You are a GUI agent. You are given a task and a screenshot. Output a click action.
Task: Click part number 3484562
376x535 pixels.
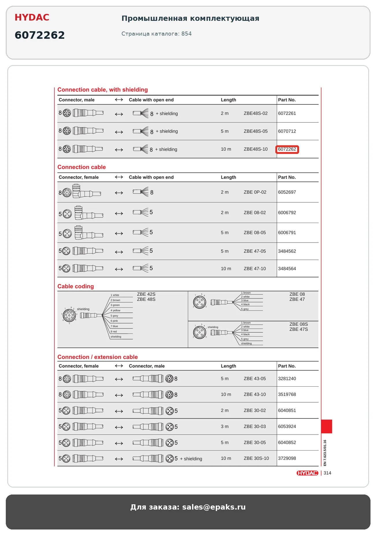click(x=287, y=251)
